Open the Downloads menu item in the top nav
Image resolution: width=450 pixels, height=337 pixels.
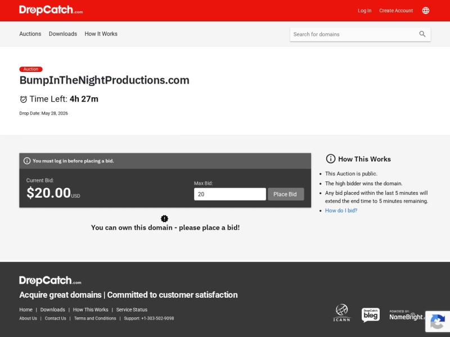click(63, 34)
